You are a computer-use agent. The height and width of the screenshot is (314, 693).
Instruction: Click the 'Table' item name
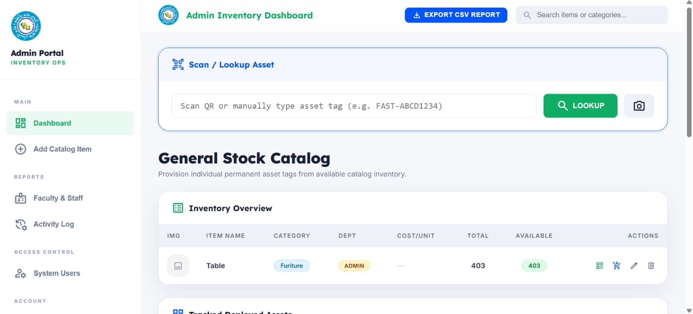click(x=215, y=265)
